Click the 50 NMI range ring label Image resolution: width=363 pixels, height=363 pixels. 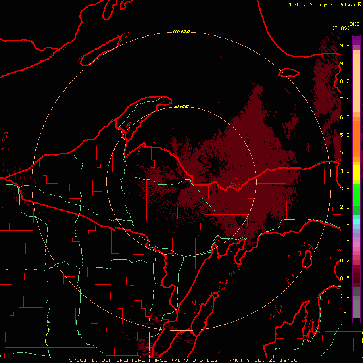pos(181,106)
